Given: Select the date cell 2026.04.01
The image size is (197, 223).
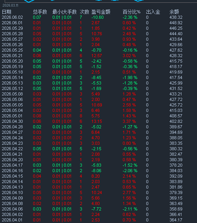Looking at the screenshot, I should (x=12, y=220).
